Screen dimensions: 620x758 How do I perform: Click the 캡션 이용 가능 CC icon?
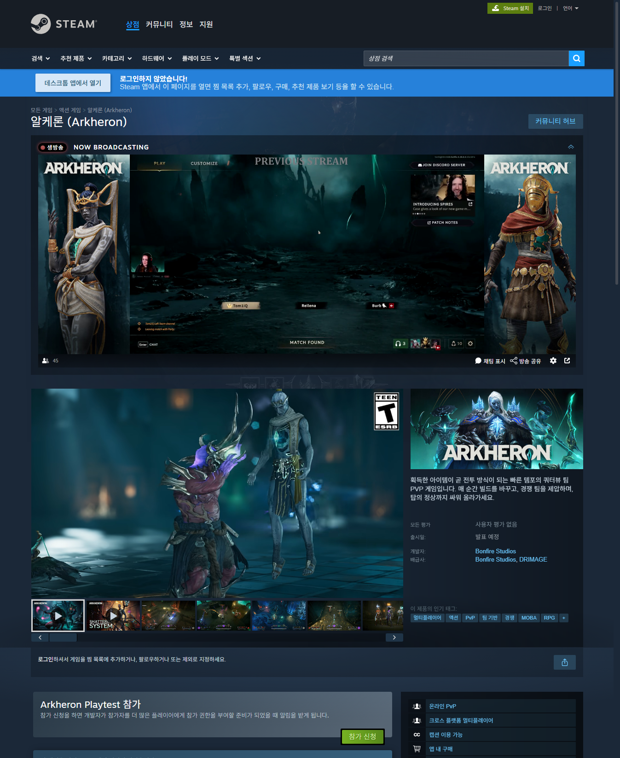tap(417, 735)
